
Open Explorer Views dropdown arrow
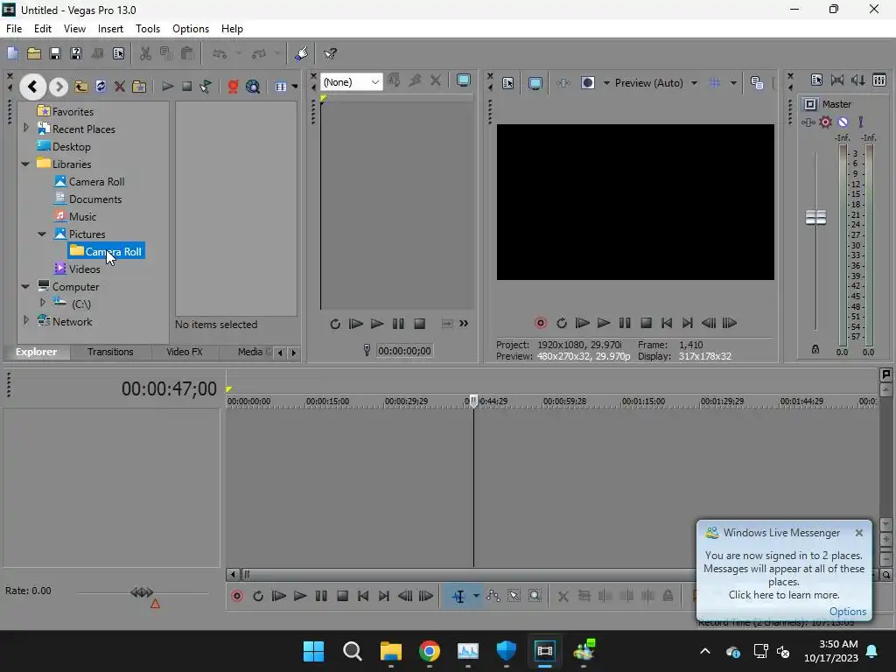(295, 87)
